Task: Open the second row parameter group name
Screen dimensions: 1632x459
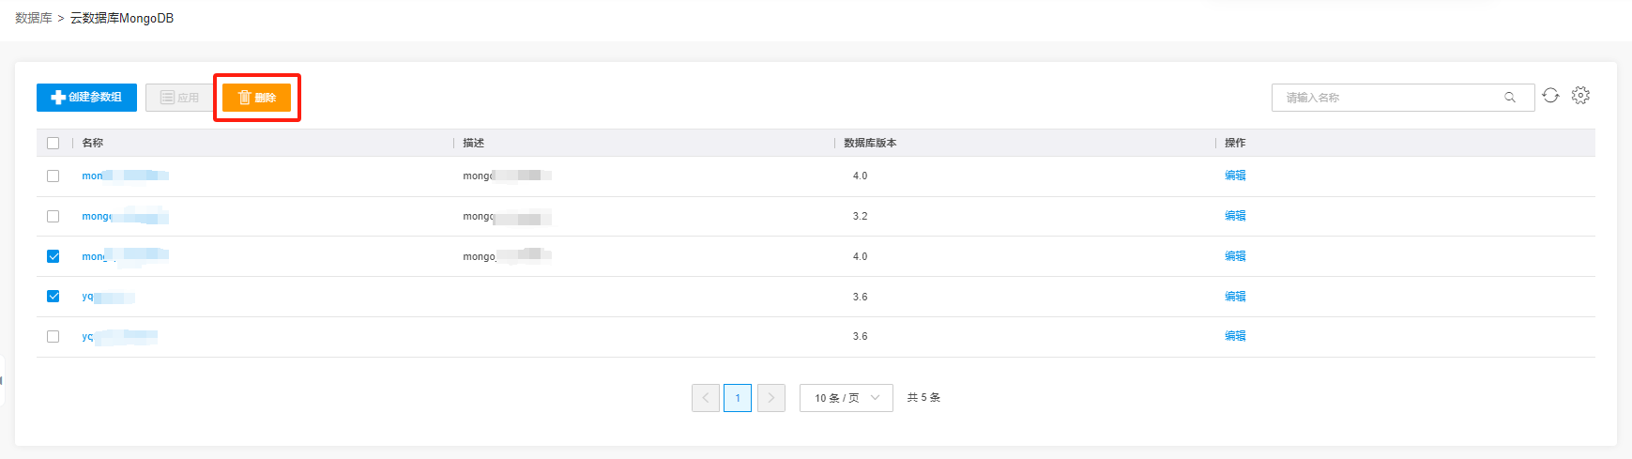Action: coord(98,217)
